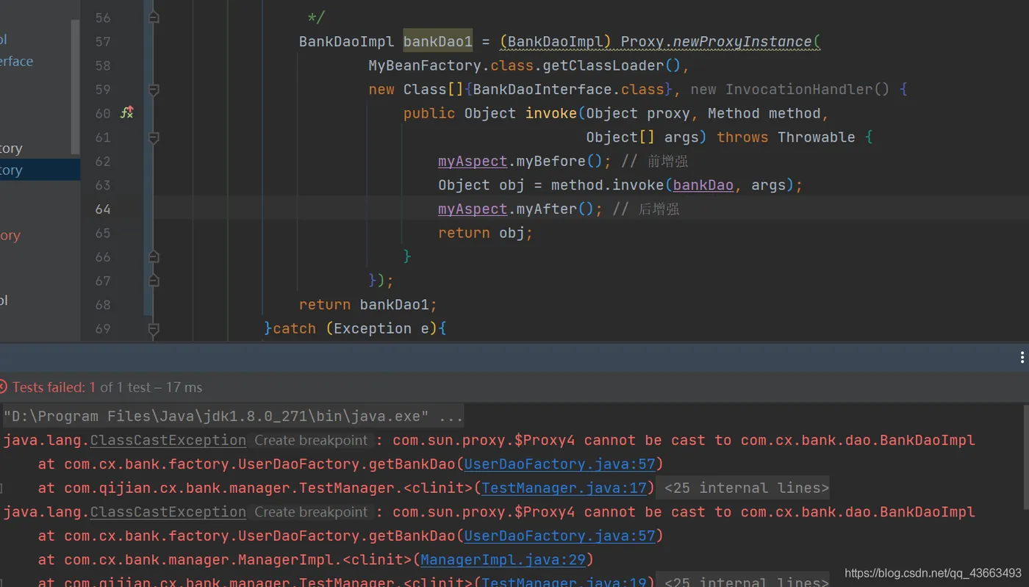Open the run panel three-dot options menu
The image size is (1029, 587).
pyautogui.click(x=1022, y=358)
